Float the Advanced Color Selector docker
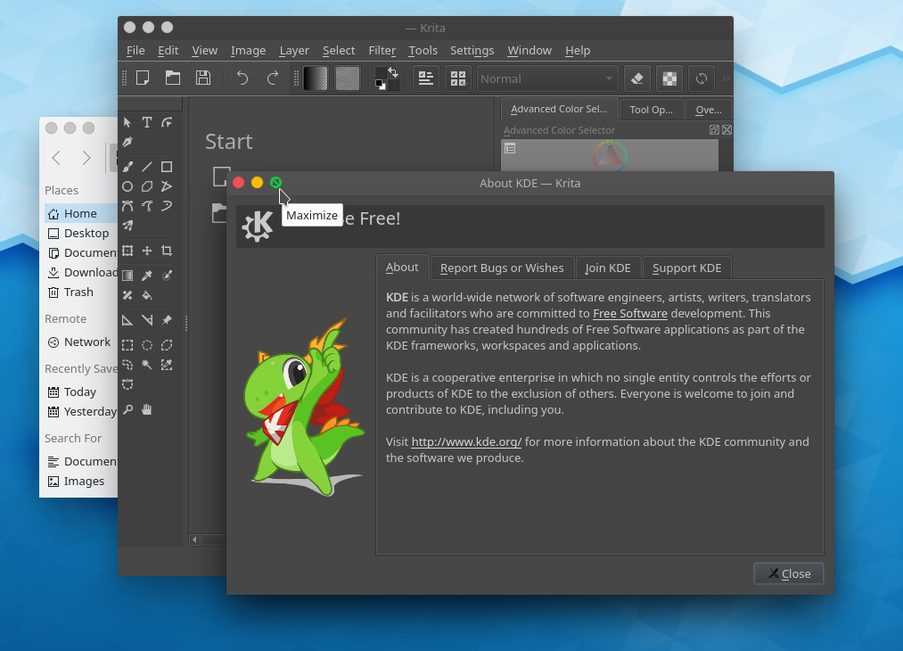This screenshot has height=651, width=903. [x=714, y=129]
